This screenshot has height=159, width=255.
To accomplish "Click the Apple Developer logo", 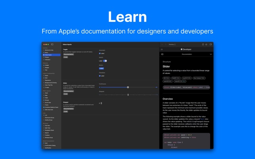I will coord(186,49).
